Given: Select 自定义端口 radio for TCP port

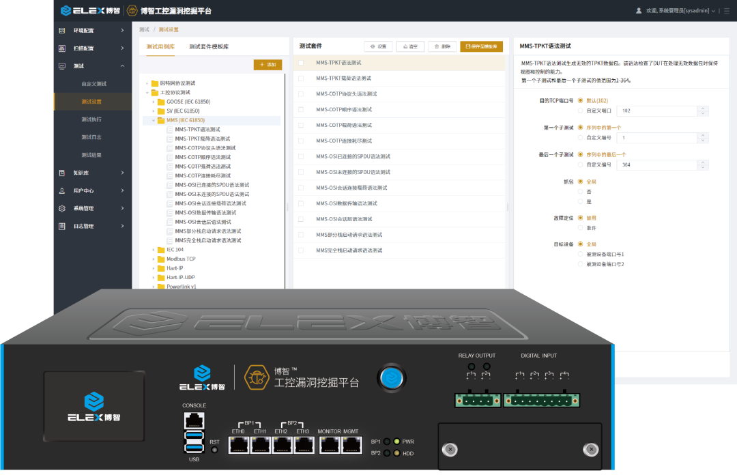Looking at the screenshot, I should (580, 110).
